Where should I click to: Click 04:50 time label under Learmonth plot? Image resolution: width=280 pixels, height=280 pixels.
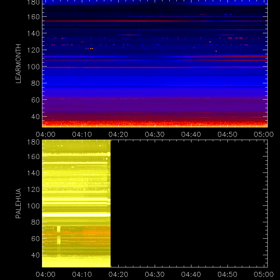coord(227,134)
